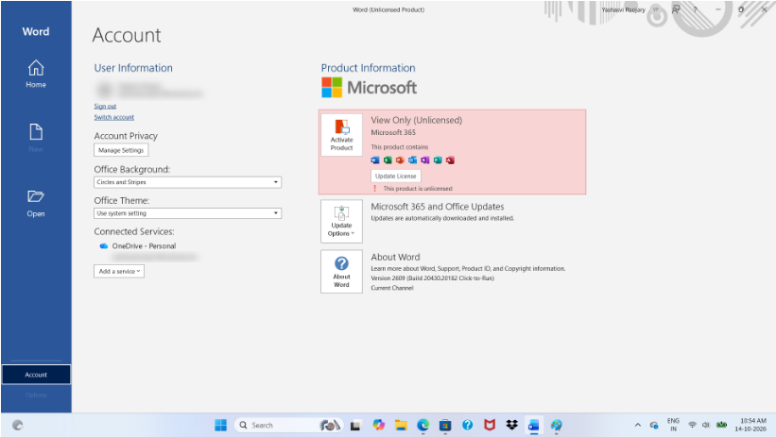Viewport: 776px width, 437px height.
Task: Launch Copilot from the taskbar
Action: [x=379, y=425]
